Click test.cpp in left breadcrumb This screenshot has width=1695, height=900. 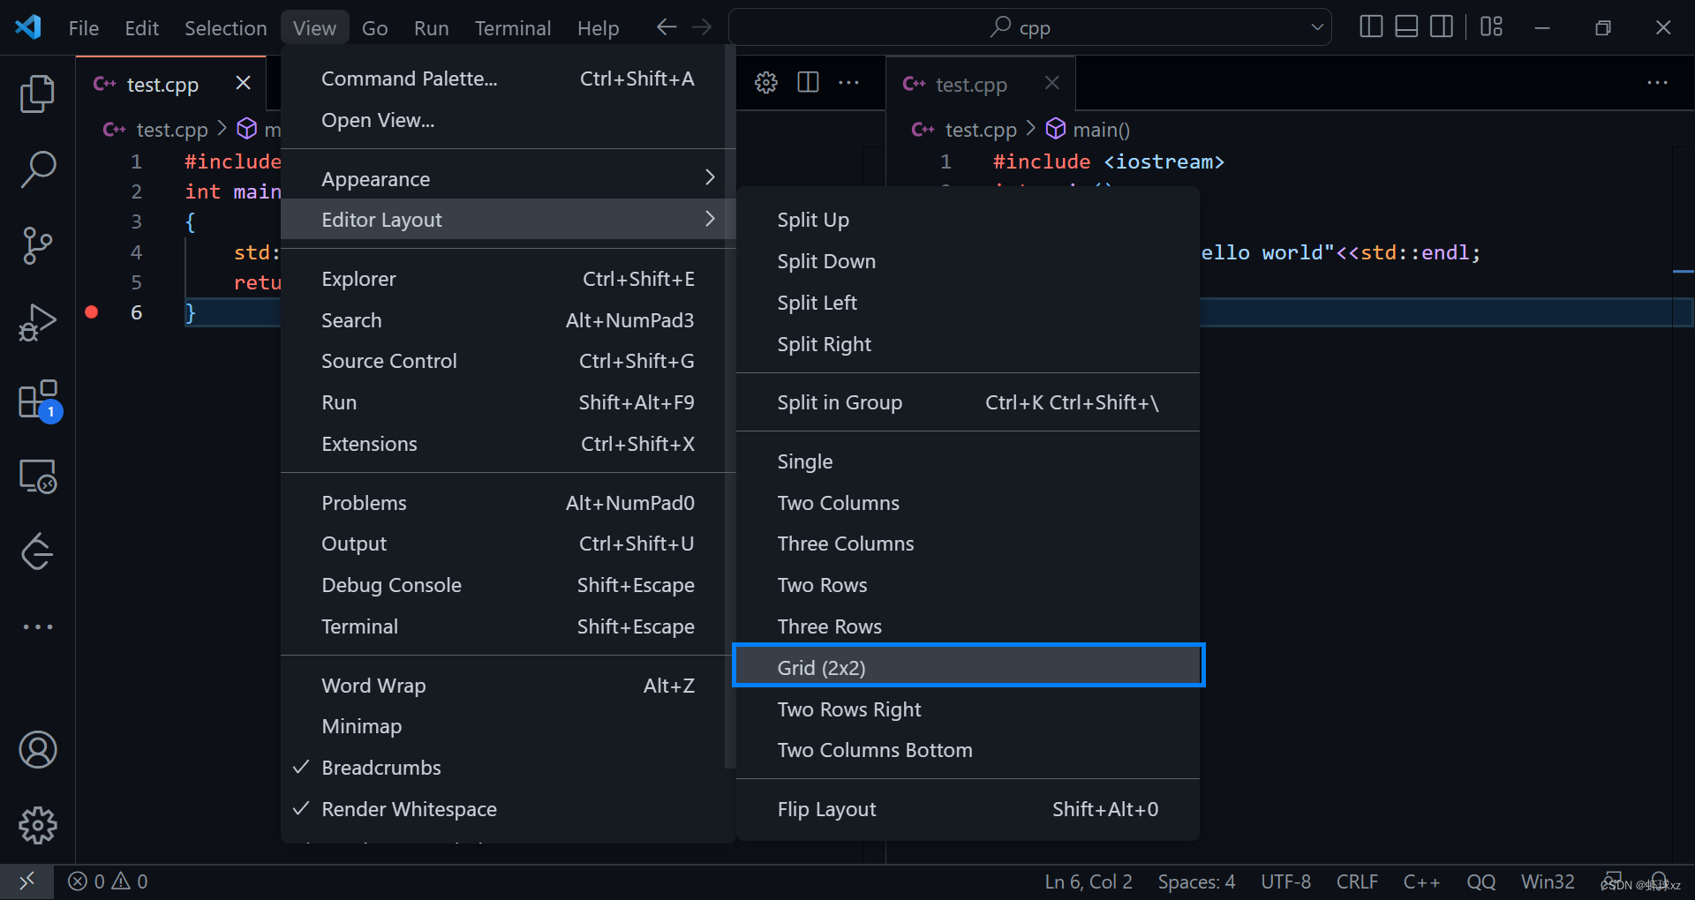[x=172, y=130]
